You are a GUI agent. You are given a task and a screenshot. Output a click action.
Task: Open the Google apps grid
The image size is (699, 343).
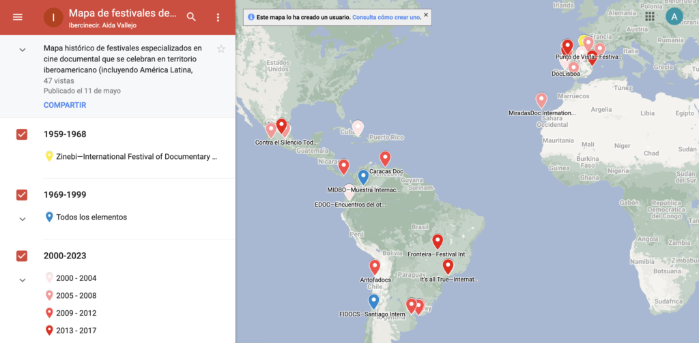click(649, 16)
